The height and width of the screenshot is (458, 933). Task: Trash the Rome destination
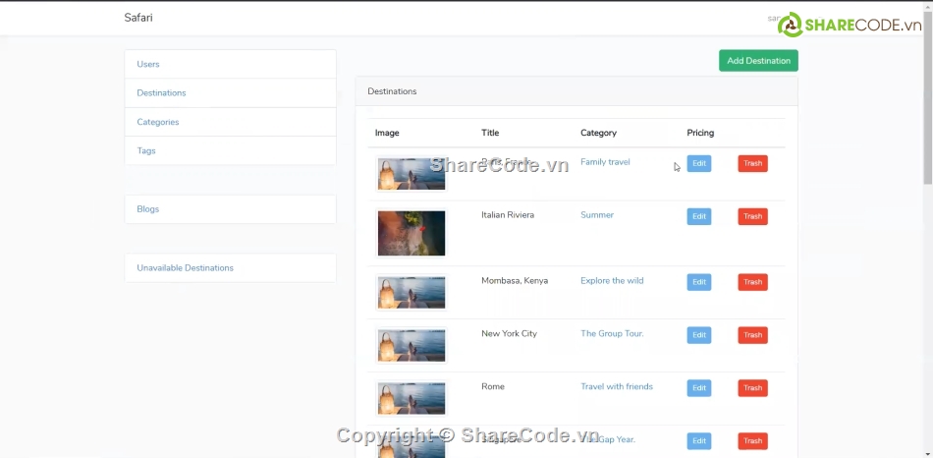coord(752,388)
